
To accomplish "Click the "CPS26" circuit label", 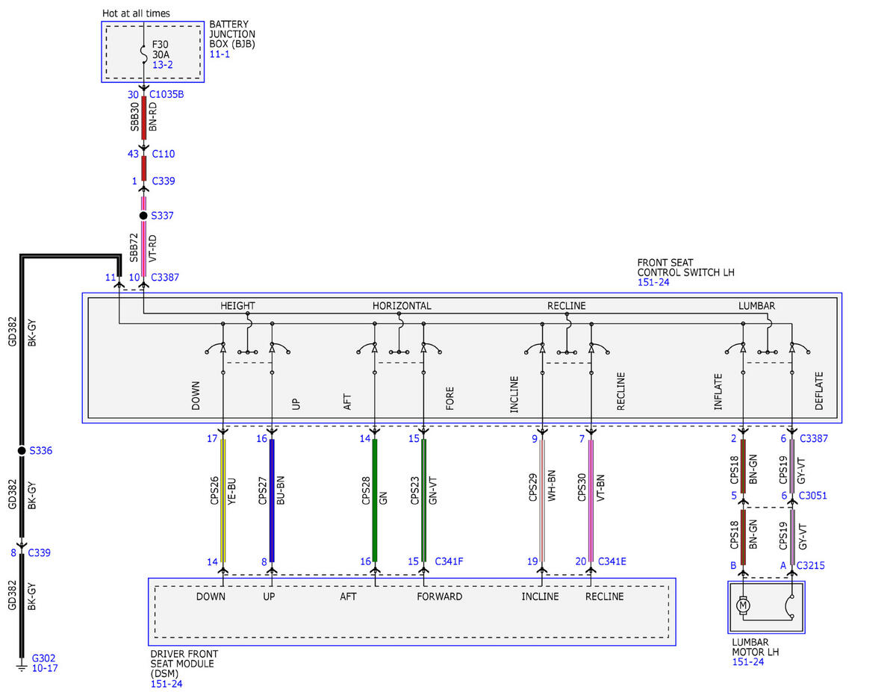I will (x=214, y=492).
